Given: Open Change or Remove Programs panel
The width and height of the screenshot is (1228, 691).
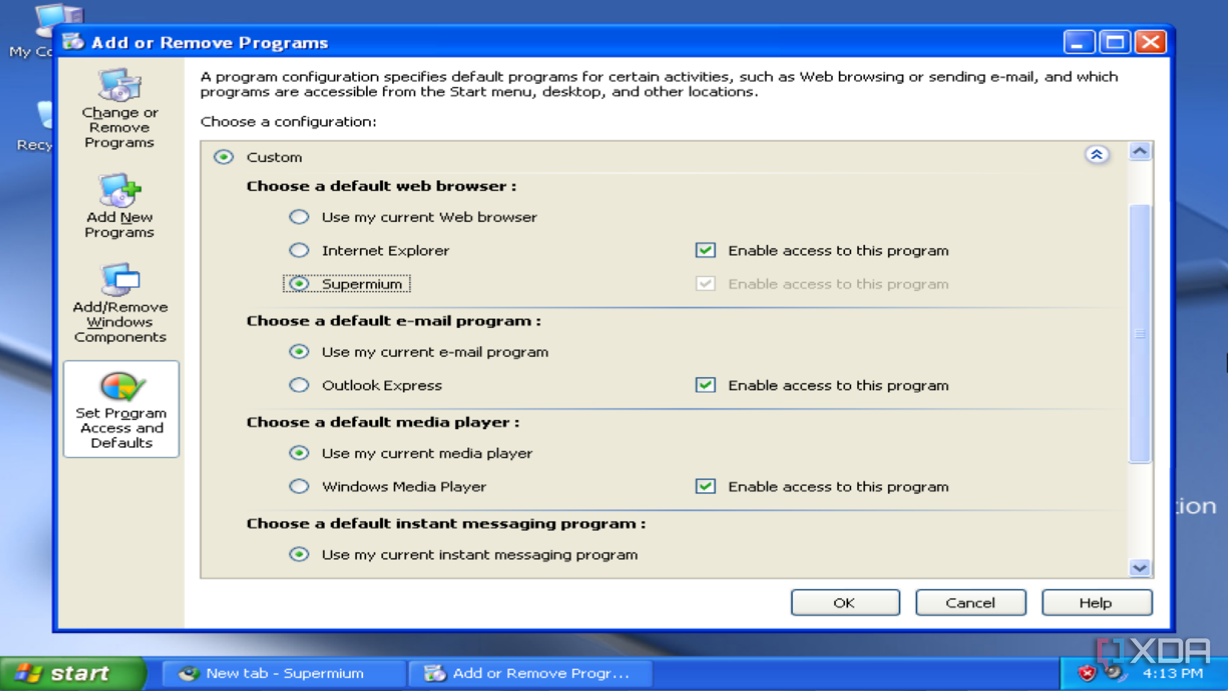Looking at the screenshot, I should tap(120, 109).
